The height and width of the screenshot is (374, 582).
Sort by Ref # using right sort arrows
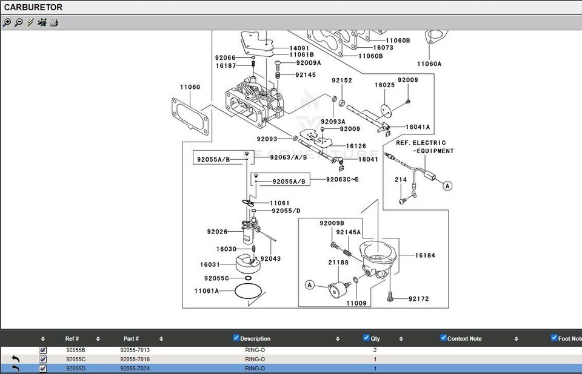coord(98,339)
